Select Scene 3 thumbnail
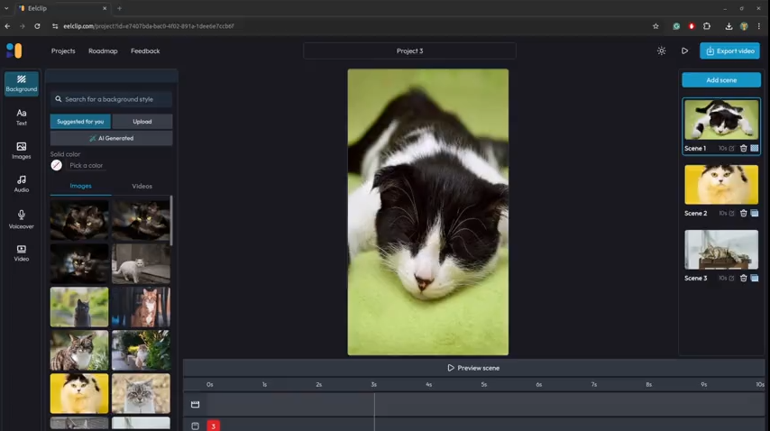The height and width of the screenshot is (431, 770). coord(721,250)
